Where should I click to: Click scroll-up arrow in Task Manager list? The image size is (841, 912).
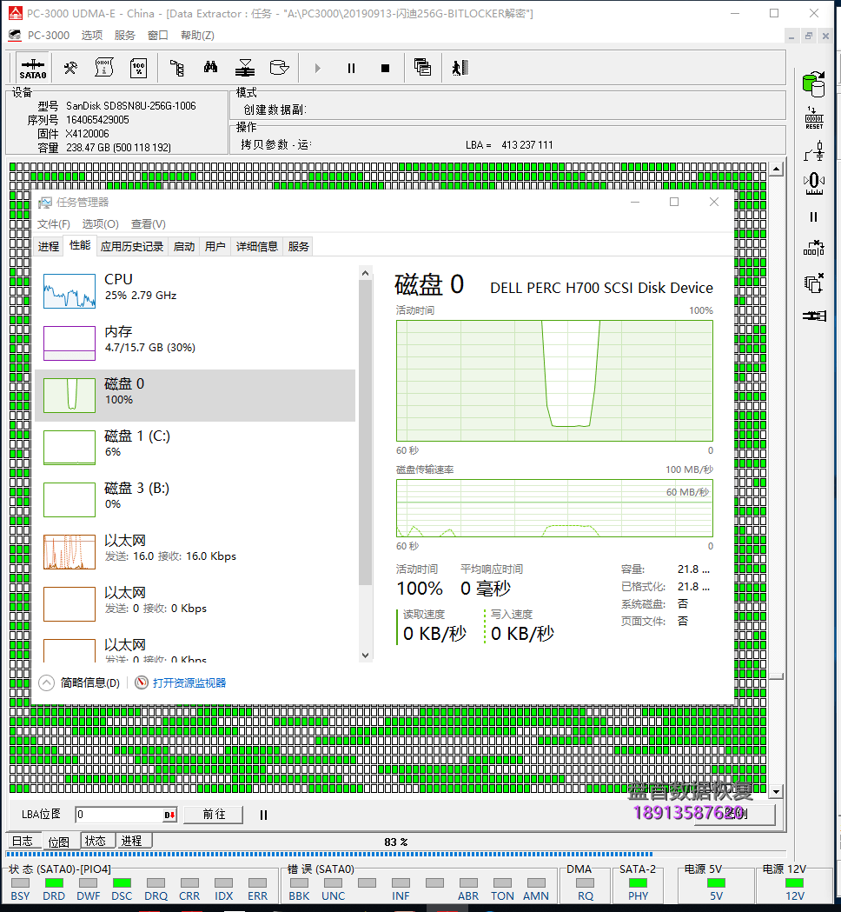[366, 273]
